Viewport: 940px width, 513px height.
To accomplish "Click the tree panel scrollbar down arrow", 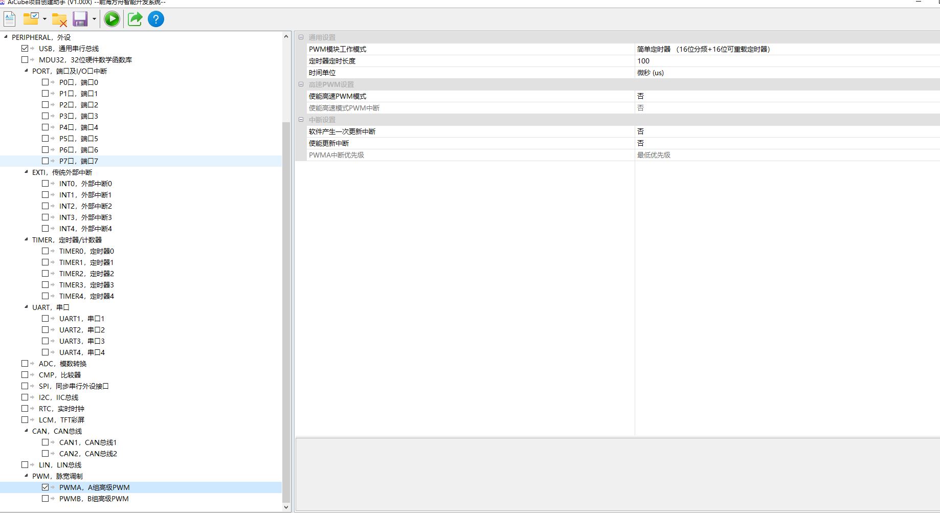I will pos(286,507).
